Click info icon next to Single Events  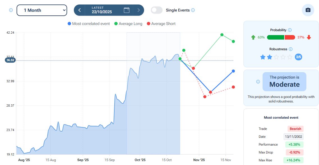pyautogui.click(x=193, y=10)
